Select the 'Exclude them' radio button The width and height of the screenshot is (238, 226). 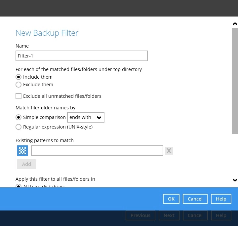(x=19, y=85)
